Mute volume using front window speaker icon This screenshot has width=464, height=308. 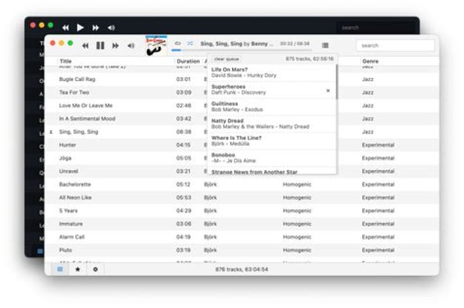click(x=131, y=45)
